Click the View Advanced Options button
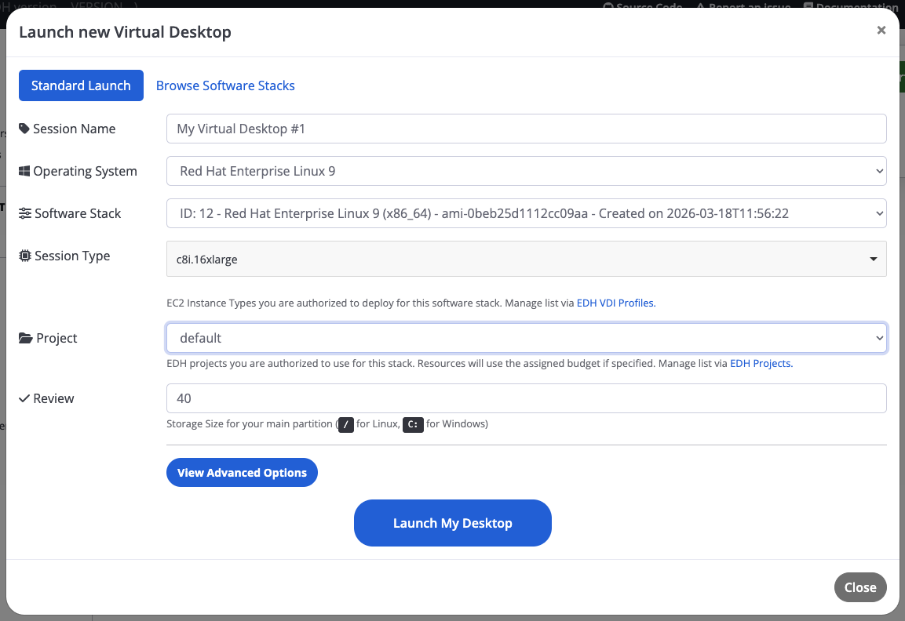The width and height of the screenshot is (905, 621). click(x=242, y=473)
